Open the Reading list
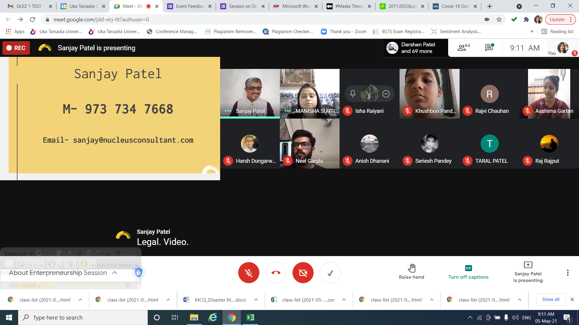579x325 pixels. 558,32
